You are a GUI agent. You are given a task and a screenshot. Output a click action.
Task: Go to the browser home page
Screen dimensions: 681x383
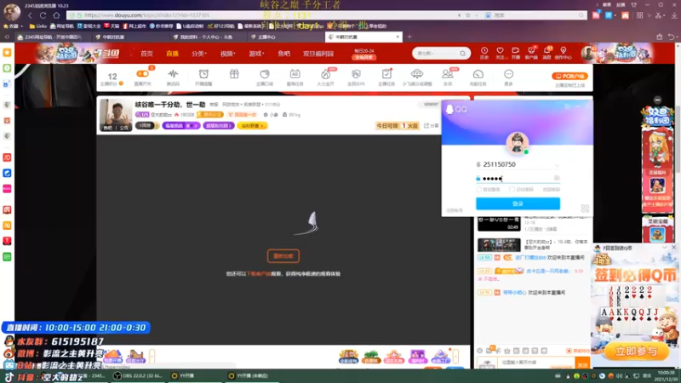tap(56, 15)
